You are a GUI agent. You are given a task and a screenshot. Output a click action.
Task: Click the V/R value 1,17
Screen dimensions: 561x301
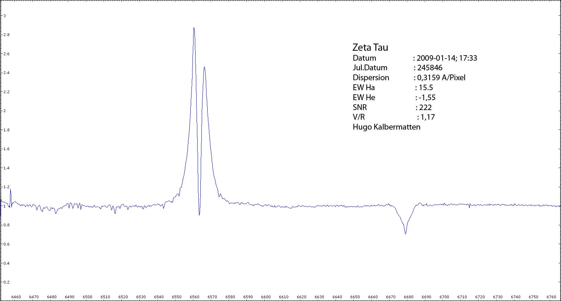(x=428, y=117)
